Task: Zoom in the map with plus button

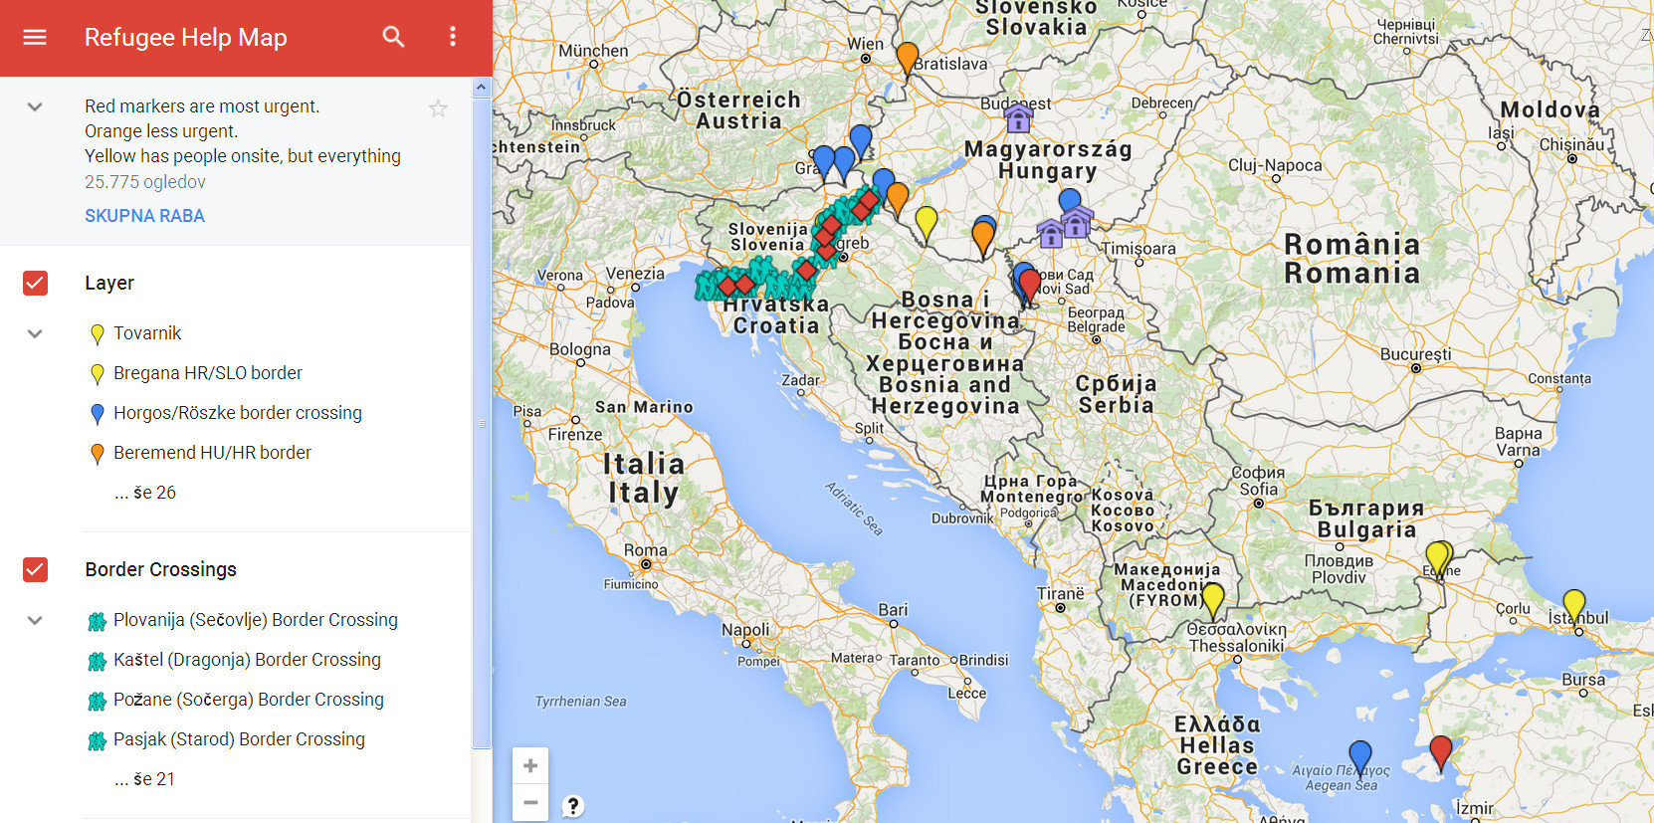Action: click(x=530, y=765)
